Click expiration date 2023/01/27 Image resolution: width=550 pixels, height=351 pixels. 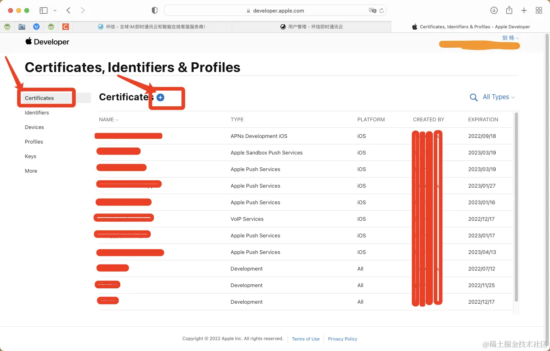coord(482,186)
